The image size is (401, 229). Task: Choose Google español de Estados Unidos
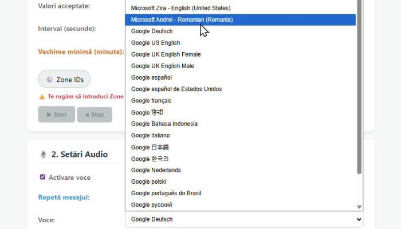[x=241, y=89]
